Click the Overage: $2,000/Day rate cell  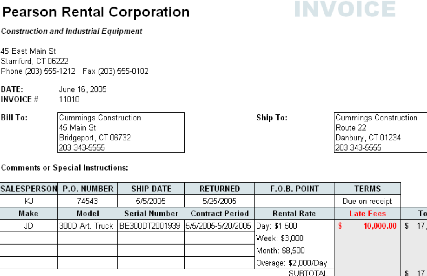click(x=291, y=263)
